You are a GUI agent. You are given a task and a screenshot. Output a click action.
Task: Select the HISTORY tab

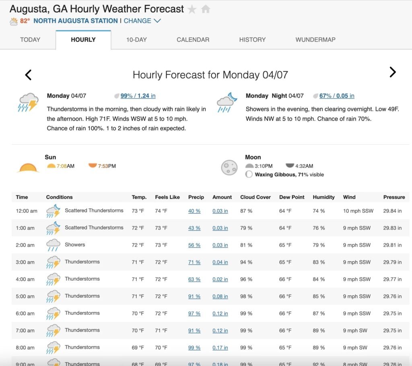click(252, 40)
